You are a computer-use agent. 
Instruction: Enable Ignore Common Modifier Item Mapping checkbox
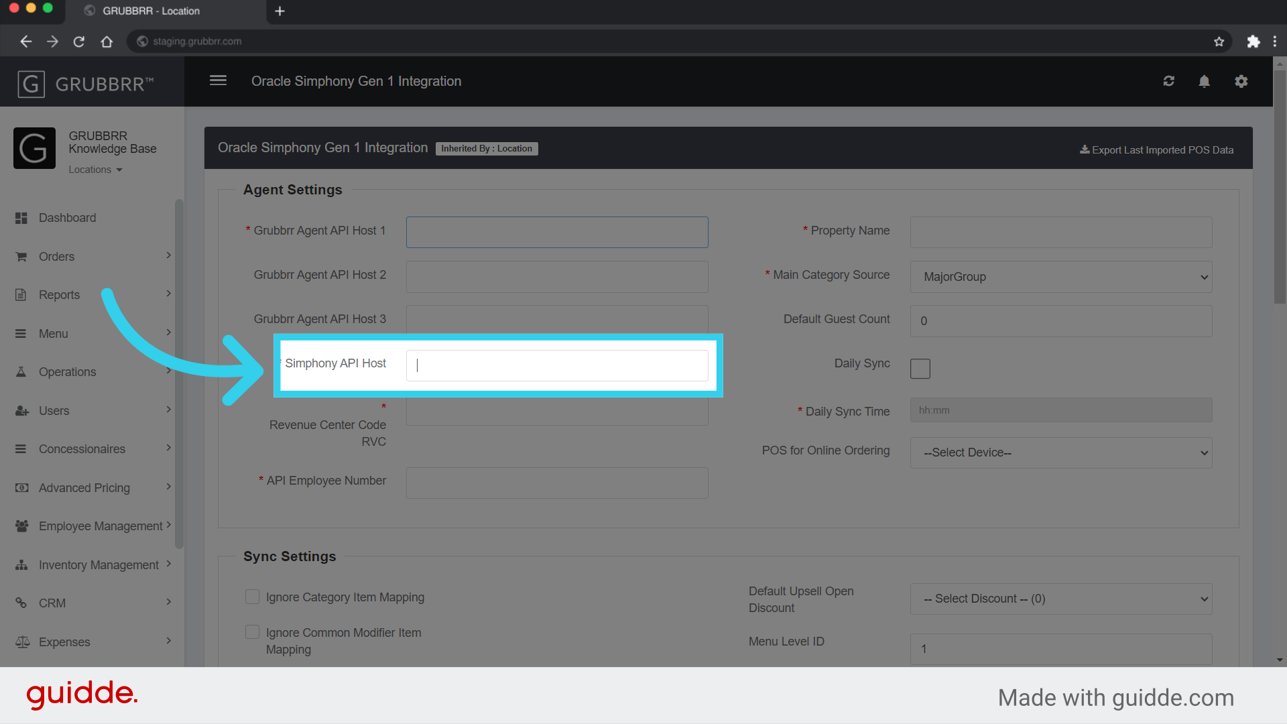(252, 632)
